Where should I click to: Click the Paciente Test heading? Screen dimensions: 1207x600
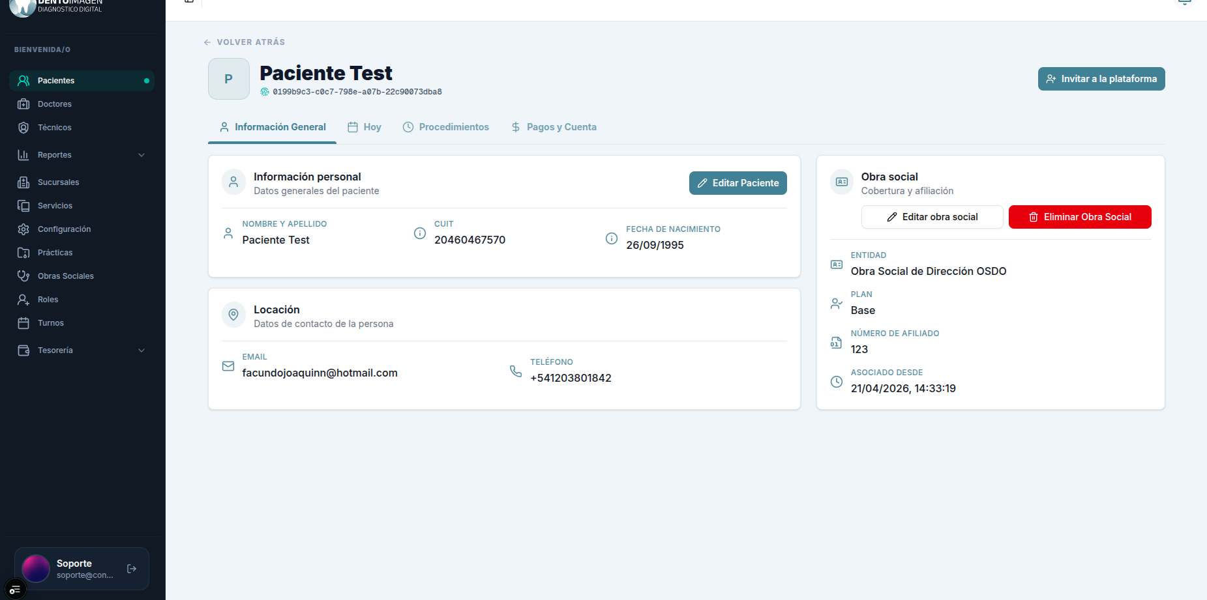tap(326, 73)
